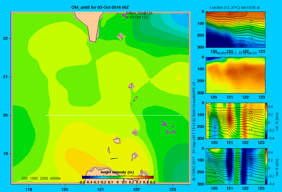The image size is (282, 192).
Task: Click the island near 121.85E 20.75N
Action: tap(131, 86)
